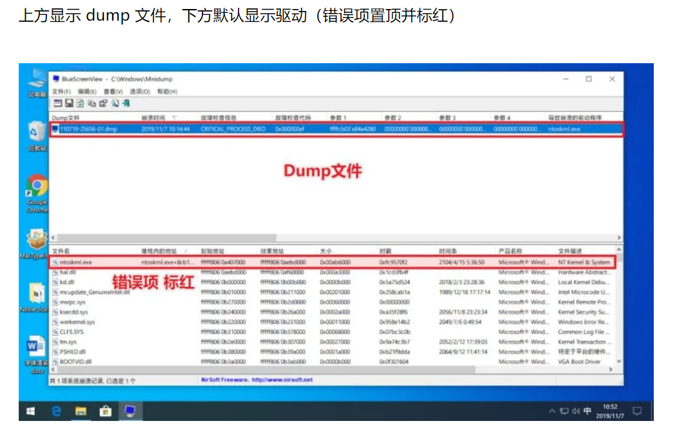The image size is (677, 430).
Task: Select the Google Chrome desktop shortcut
Action: 37,194
